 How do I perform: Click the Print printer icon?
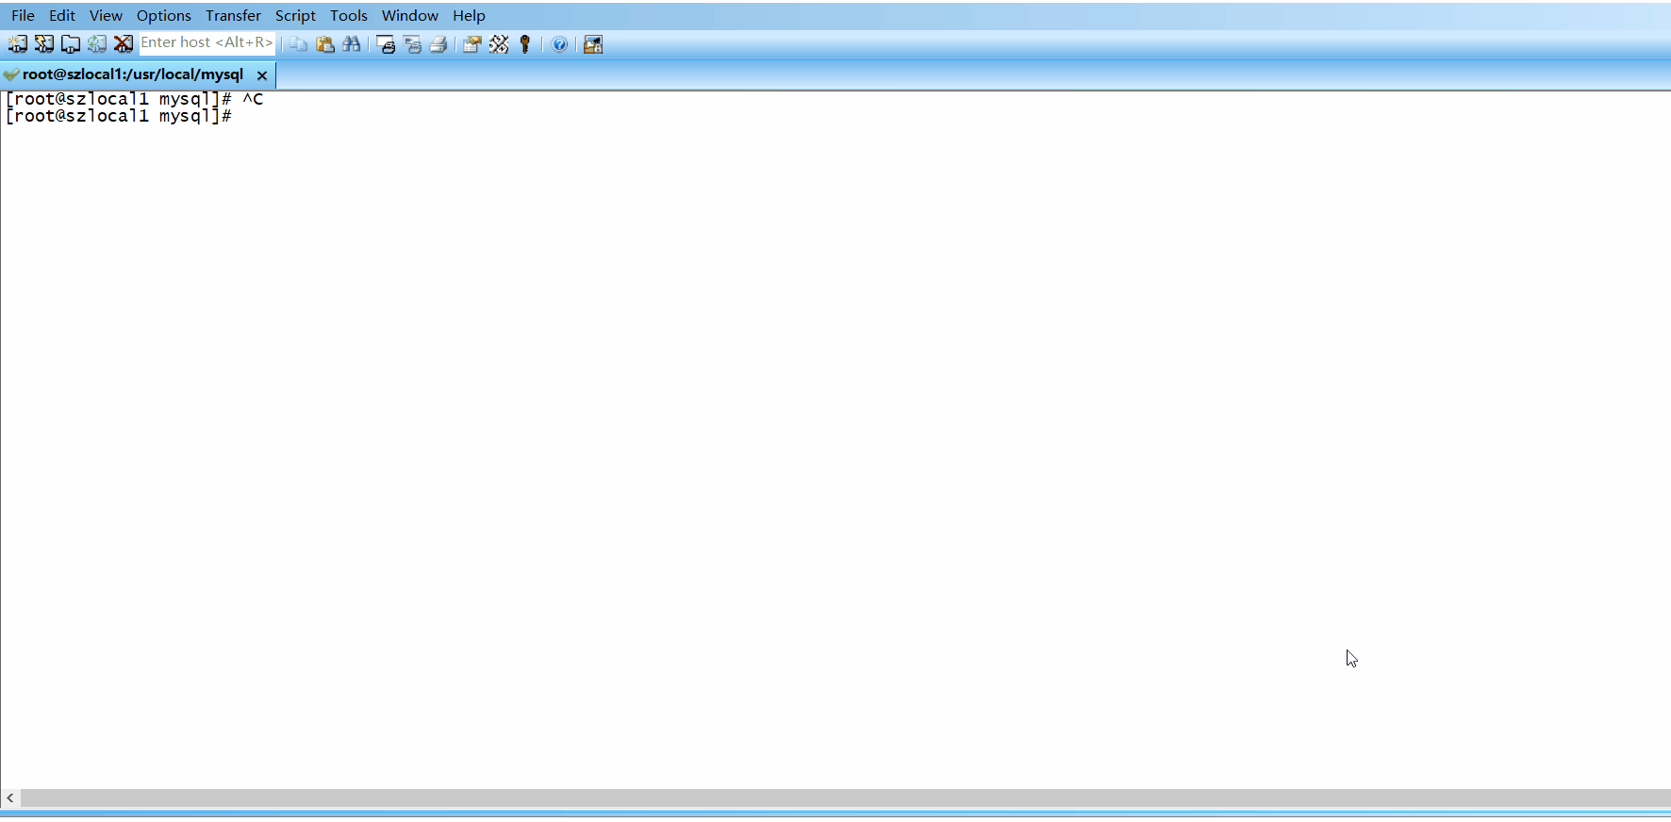(x=438, y=44)
